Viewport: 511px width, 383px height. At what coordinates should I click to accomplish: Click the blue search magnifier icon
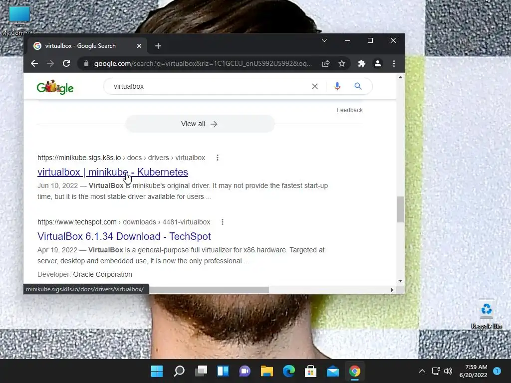click(358, 86)
